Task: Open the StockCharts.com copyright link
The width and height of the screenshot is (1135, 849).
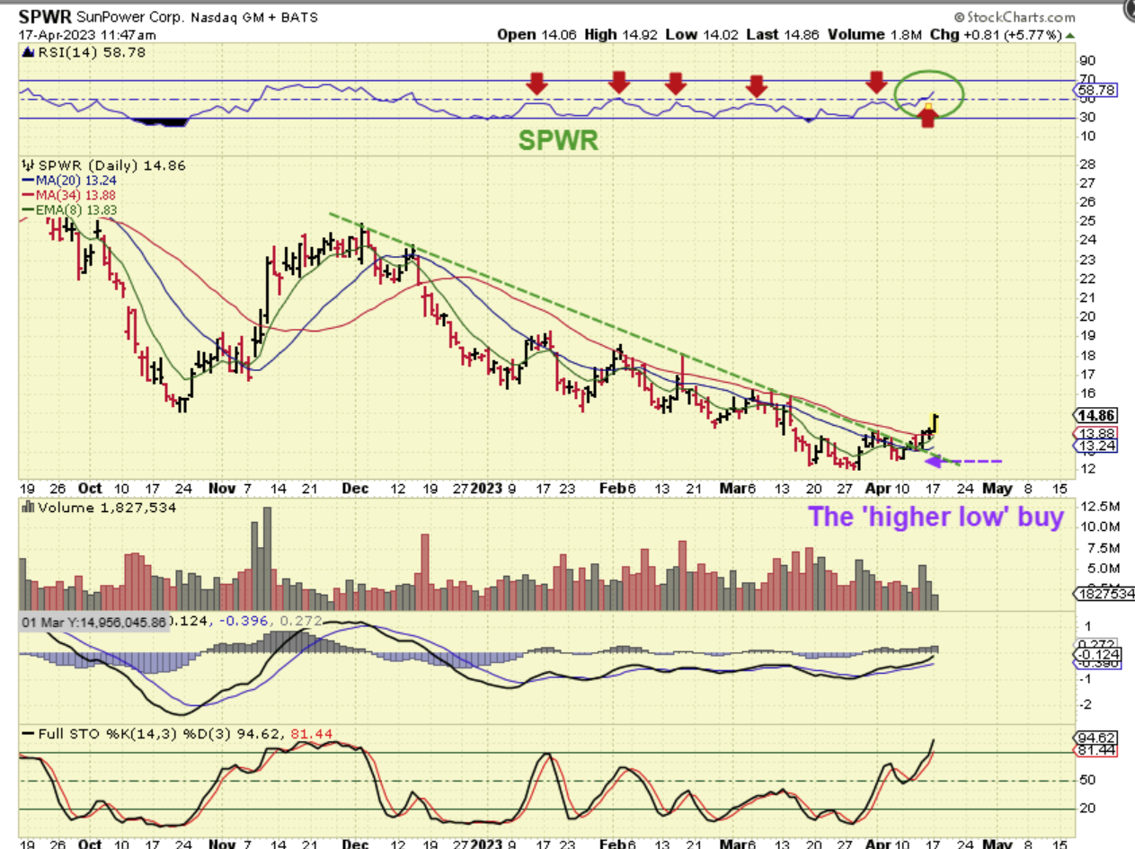Action: 1014,16
